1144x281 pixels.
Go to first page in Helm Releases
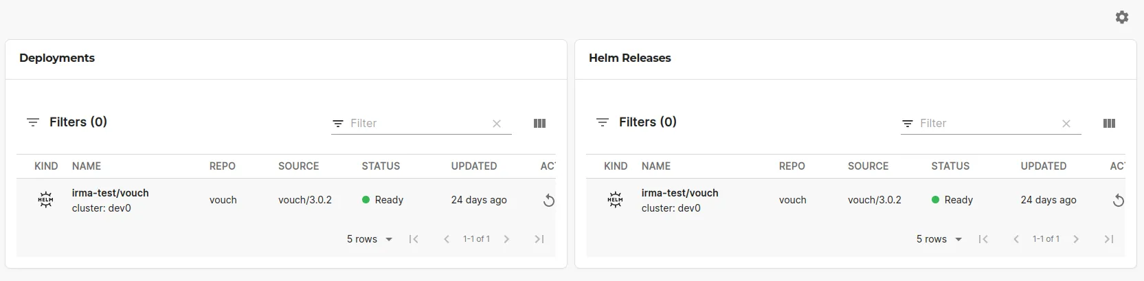tap(983, 239)
